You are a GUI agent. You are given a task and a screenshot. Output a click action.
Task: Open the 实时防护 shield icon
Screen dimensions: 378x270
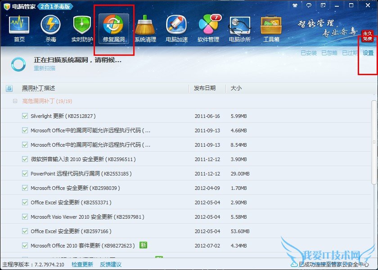point(82,29)
